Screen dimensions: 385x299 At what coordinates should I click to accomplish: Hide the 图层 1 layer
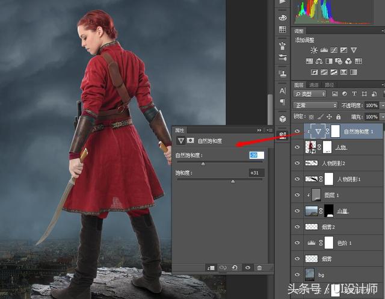tap(297, 195)
